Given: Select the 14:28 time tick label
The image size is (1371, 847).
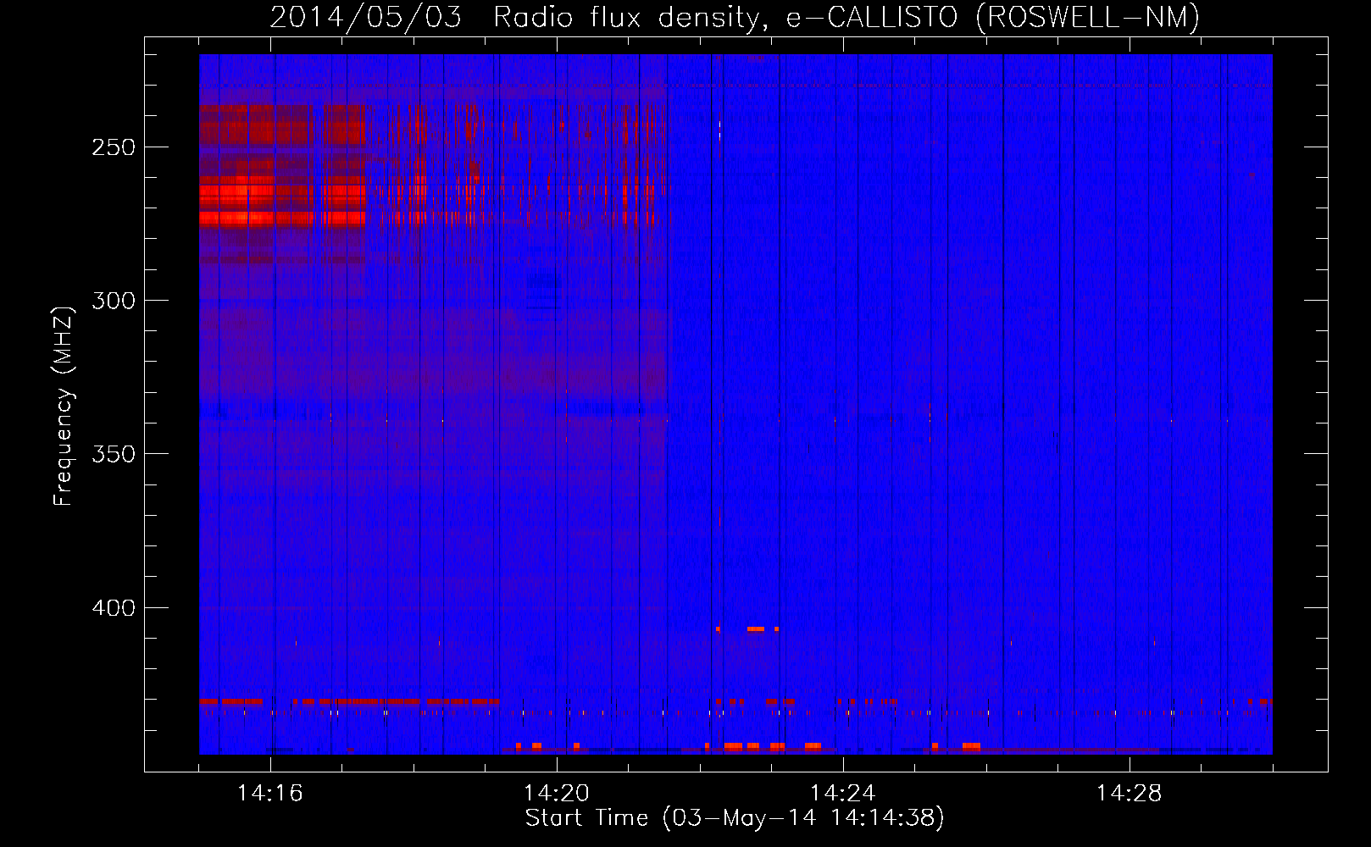Looking at the screenshot, I should click(1129, 794).
